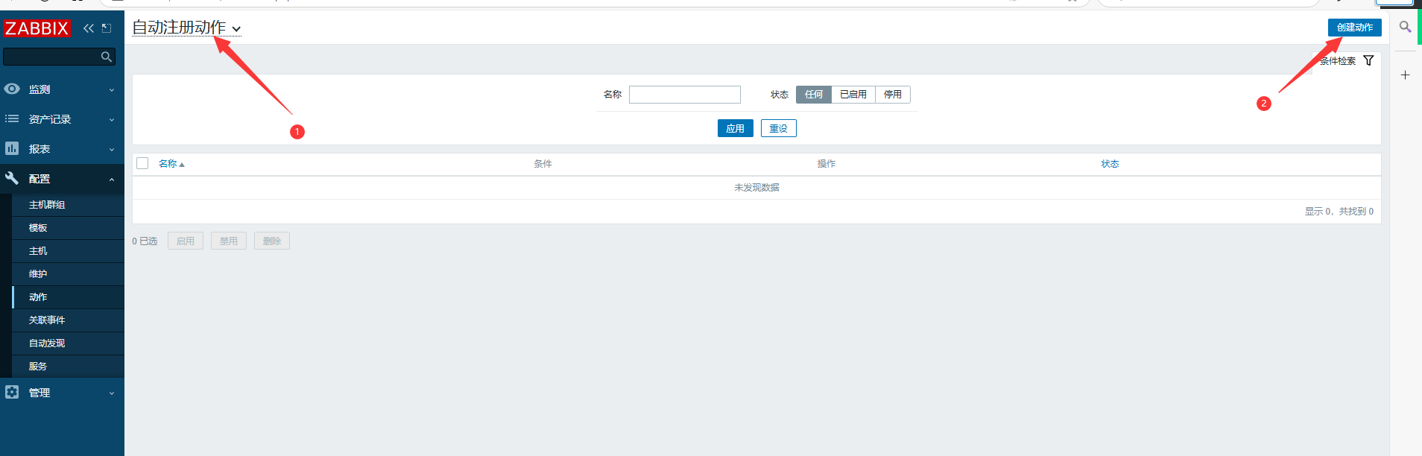Click the chart icon beside 报表
This screenshot has width=1422, height=456.
tap(12, 148)
